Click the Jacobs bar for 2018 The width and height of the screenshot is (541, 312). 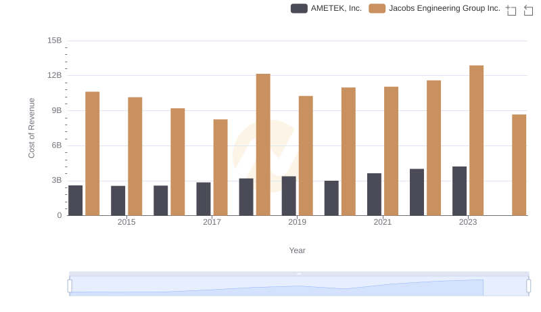point(263,144)
